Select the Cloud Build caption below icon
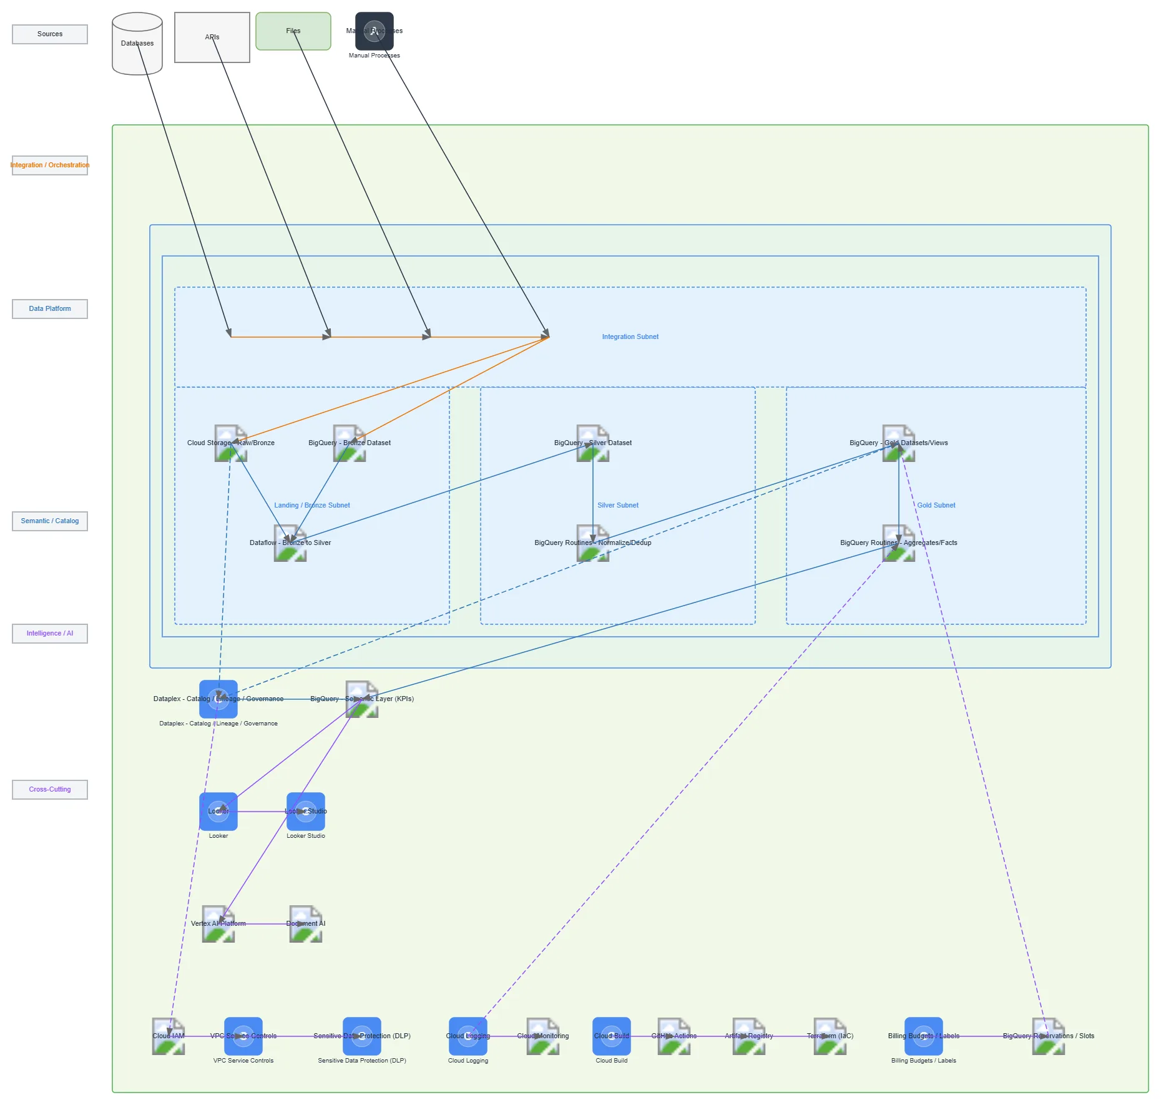1161x1105 pixels. (x=612, y=1061)
